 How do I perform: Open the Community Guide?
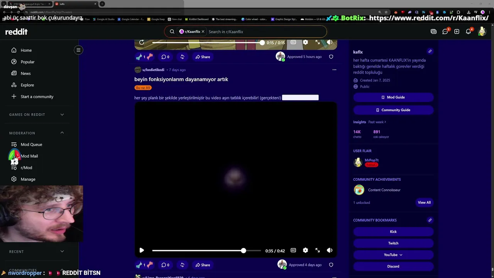393,110
